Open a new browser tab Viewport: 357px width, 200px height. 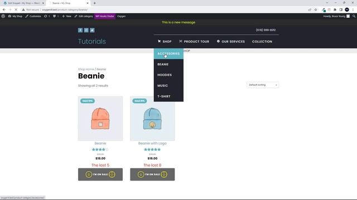coord(94,3)
